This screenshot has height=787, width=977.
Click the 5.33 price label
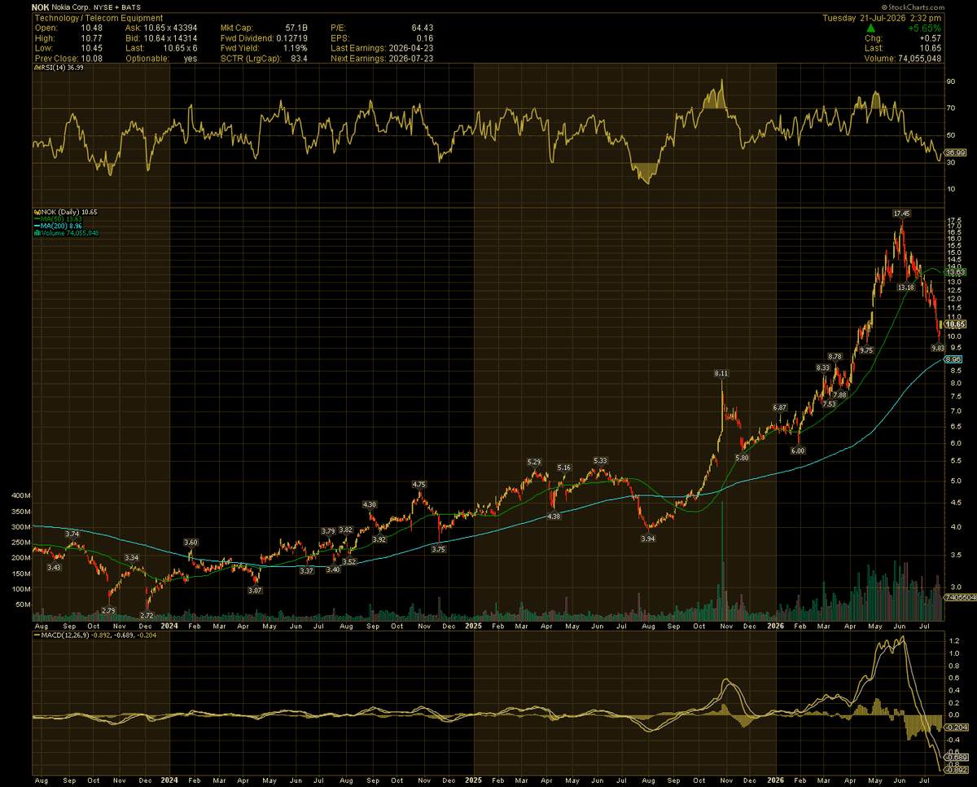601,460
